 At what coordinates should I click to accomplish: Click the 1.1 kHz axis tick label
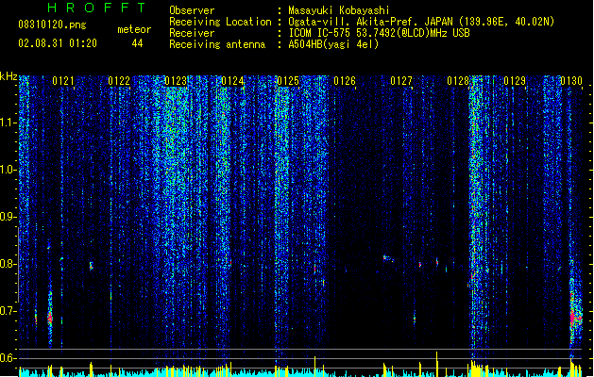click(8, 123)
